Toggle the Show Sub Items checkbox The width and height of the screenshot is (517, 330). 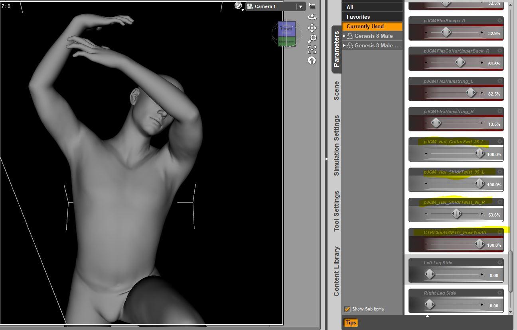point(347,309)
